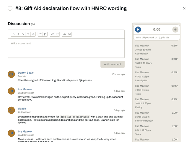Select the Fixes from review time entry
The height and width of the screenshot is (142, 189).
(157, 117)
